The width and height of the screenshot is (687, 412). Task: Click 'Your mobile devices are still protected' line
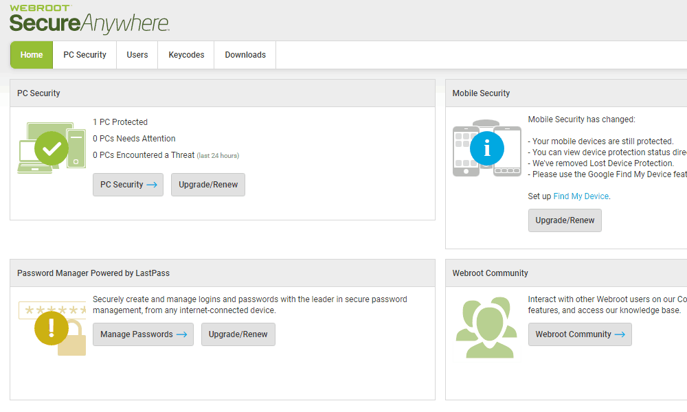click(600, 141)
